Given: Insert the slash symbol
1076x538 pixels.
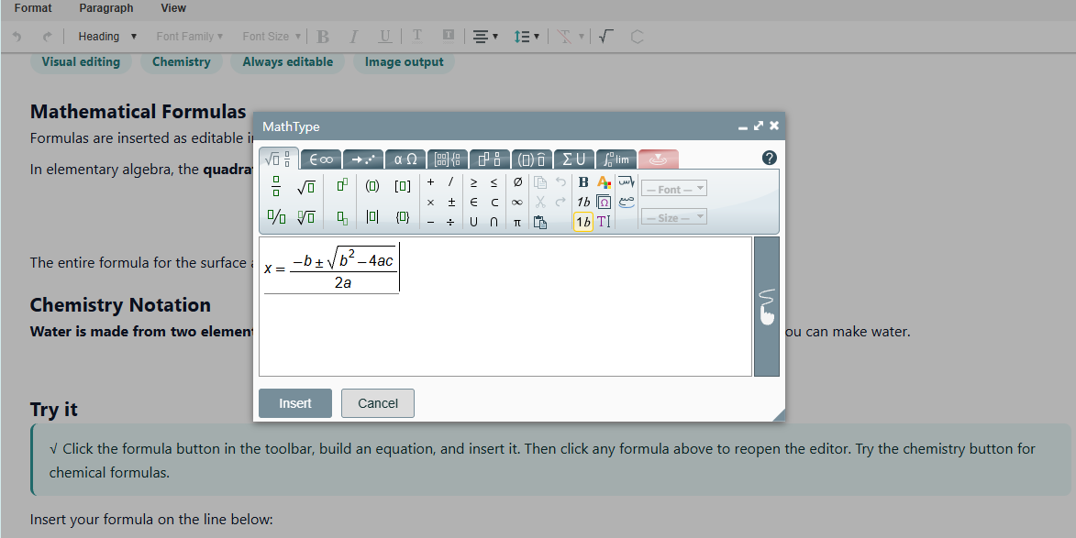Looking at the screenshot, I should tap(450, 182).
